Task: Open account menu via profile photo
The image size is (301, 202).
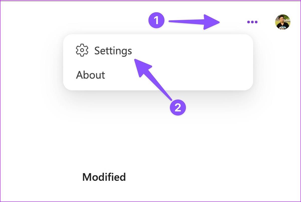Action: [x=283, y=22]
